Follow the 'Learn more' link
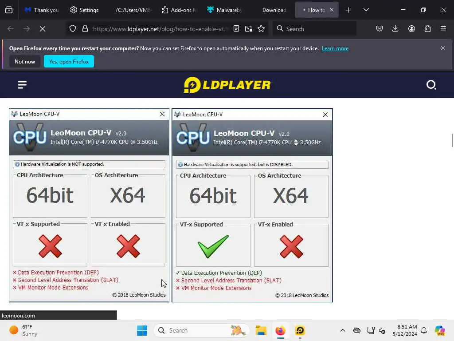Viewport: 454px width, 341px height. point(335,48)
